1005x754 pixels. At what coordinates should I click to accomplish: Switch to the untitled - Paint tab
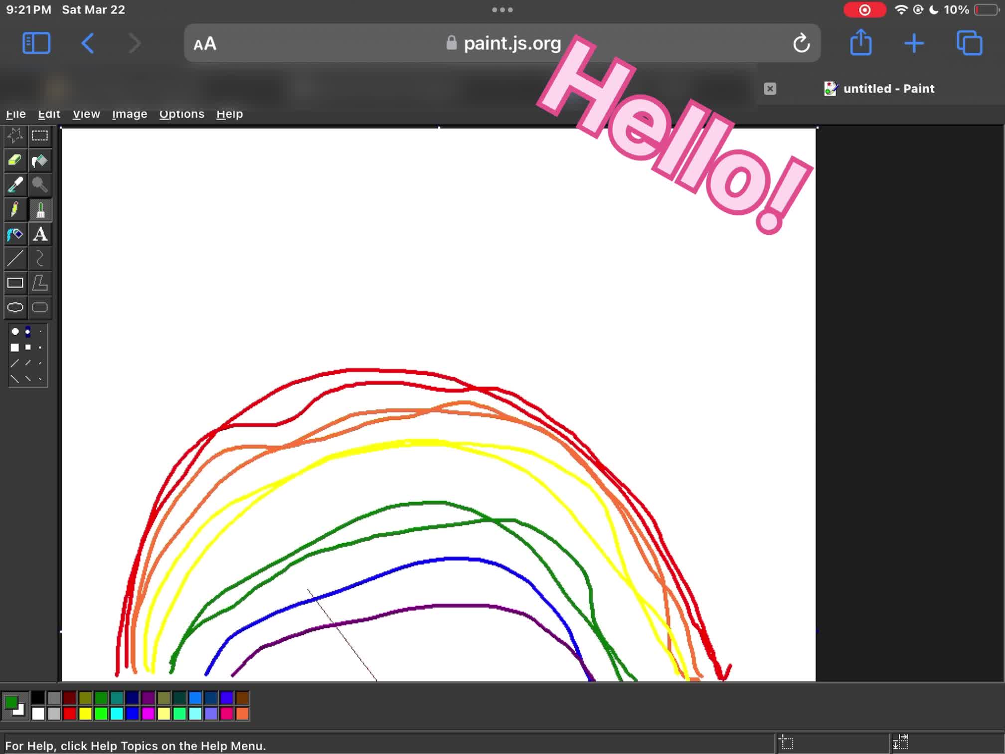[x=879, y=89]
